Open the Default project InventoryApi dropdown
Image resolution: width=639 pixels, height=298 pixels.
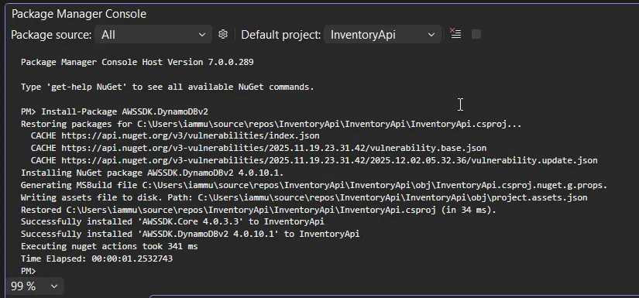(383, 35)
